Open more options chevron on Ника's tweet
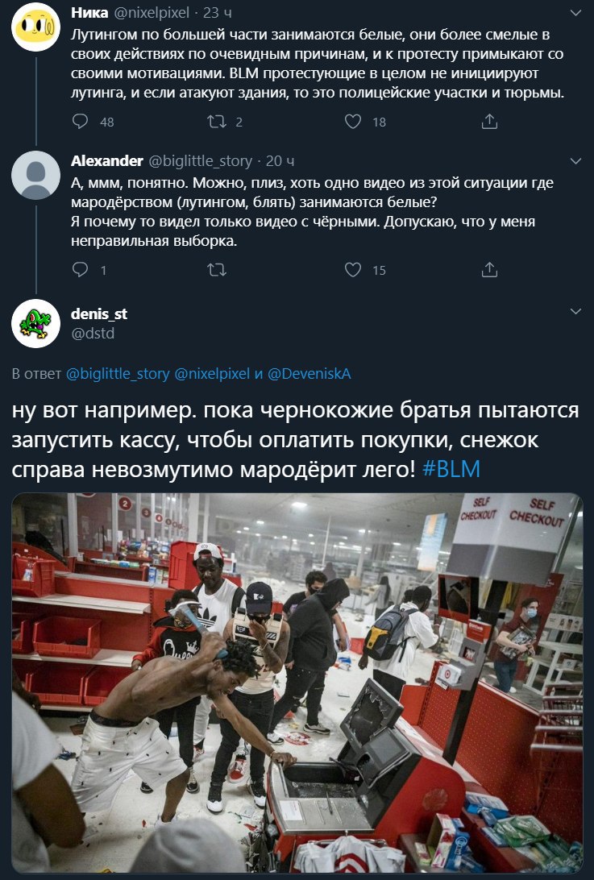The image size is (594, 880). (x=575, y=12)
